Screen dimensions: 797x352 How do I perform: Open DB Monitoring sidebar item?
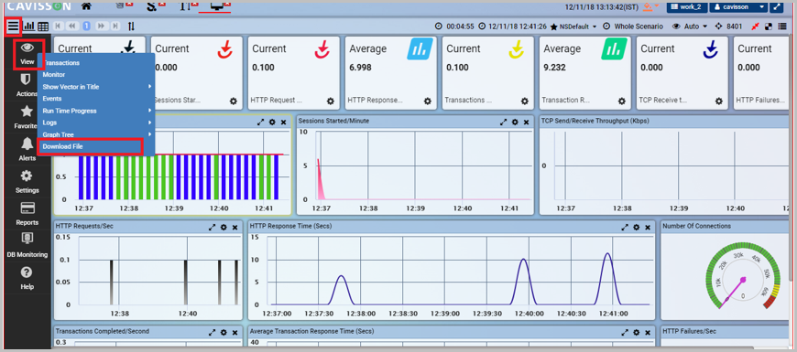coord(27,246)
